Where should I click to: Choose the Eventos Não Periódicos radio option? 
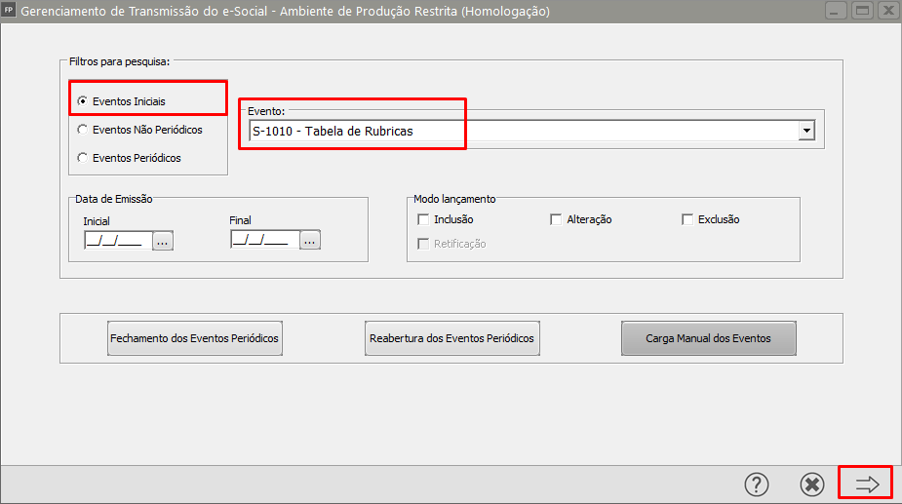point(83,129)
